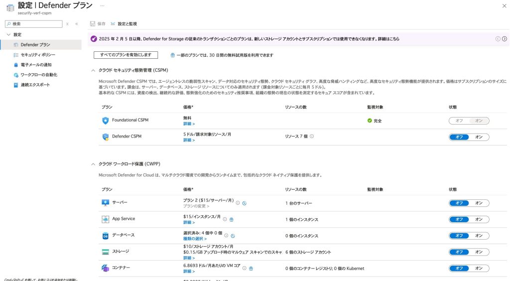510x281 pixels.
Task: Open the 種類の選択 link for データベース
Action: [195, 239]
